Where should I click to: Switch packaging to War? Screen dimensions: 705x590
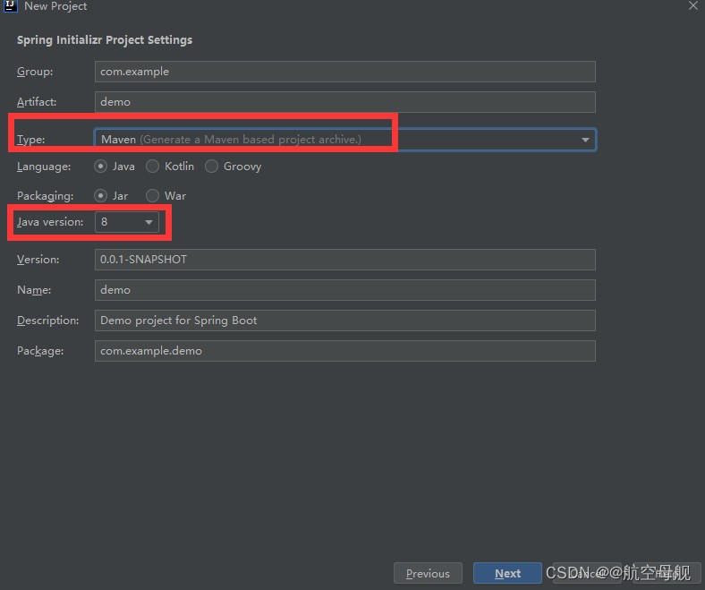(x=153, y=196)
